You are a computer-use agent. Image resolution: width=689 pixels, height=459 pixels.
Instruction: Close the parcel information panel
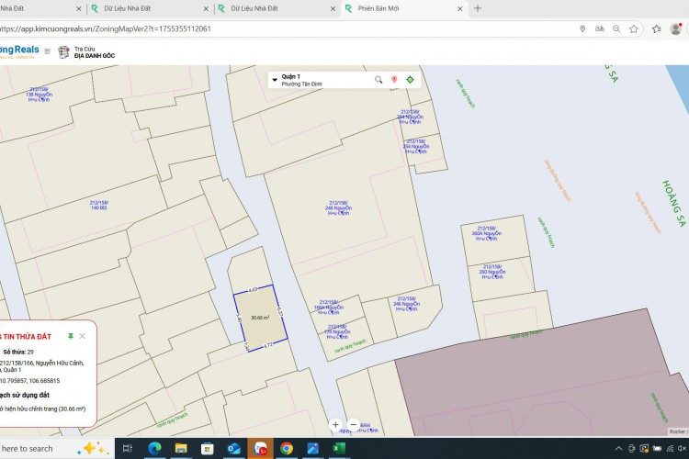[83, 337]
